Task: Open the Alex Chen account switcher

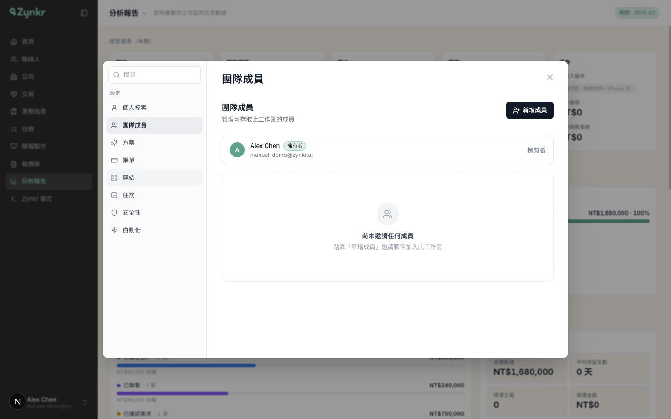Action: (x=49, y=402)
